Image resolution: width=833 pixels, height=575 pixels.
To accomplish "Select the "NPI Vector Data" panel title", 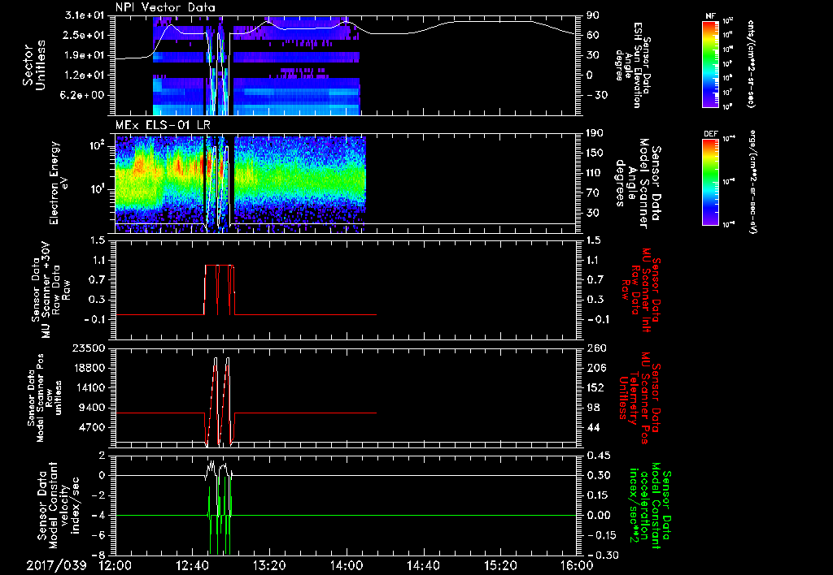I will point(165,7).
